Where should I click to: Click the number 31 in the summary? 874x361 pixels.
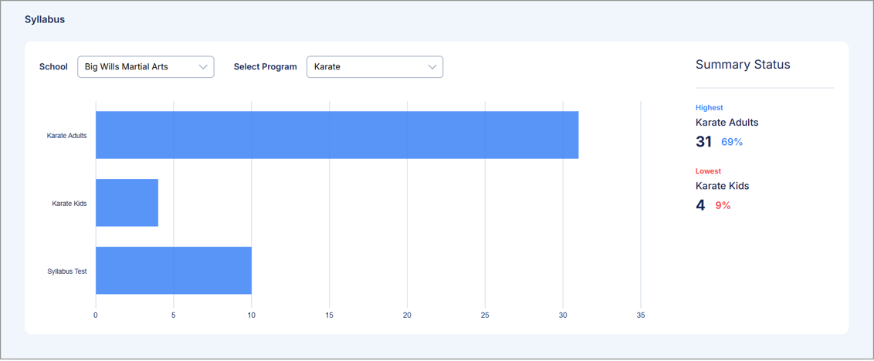click(703, 142)
